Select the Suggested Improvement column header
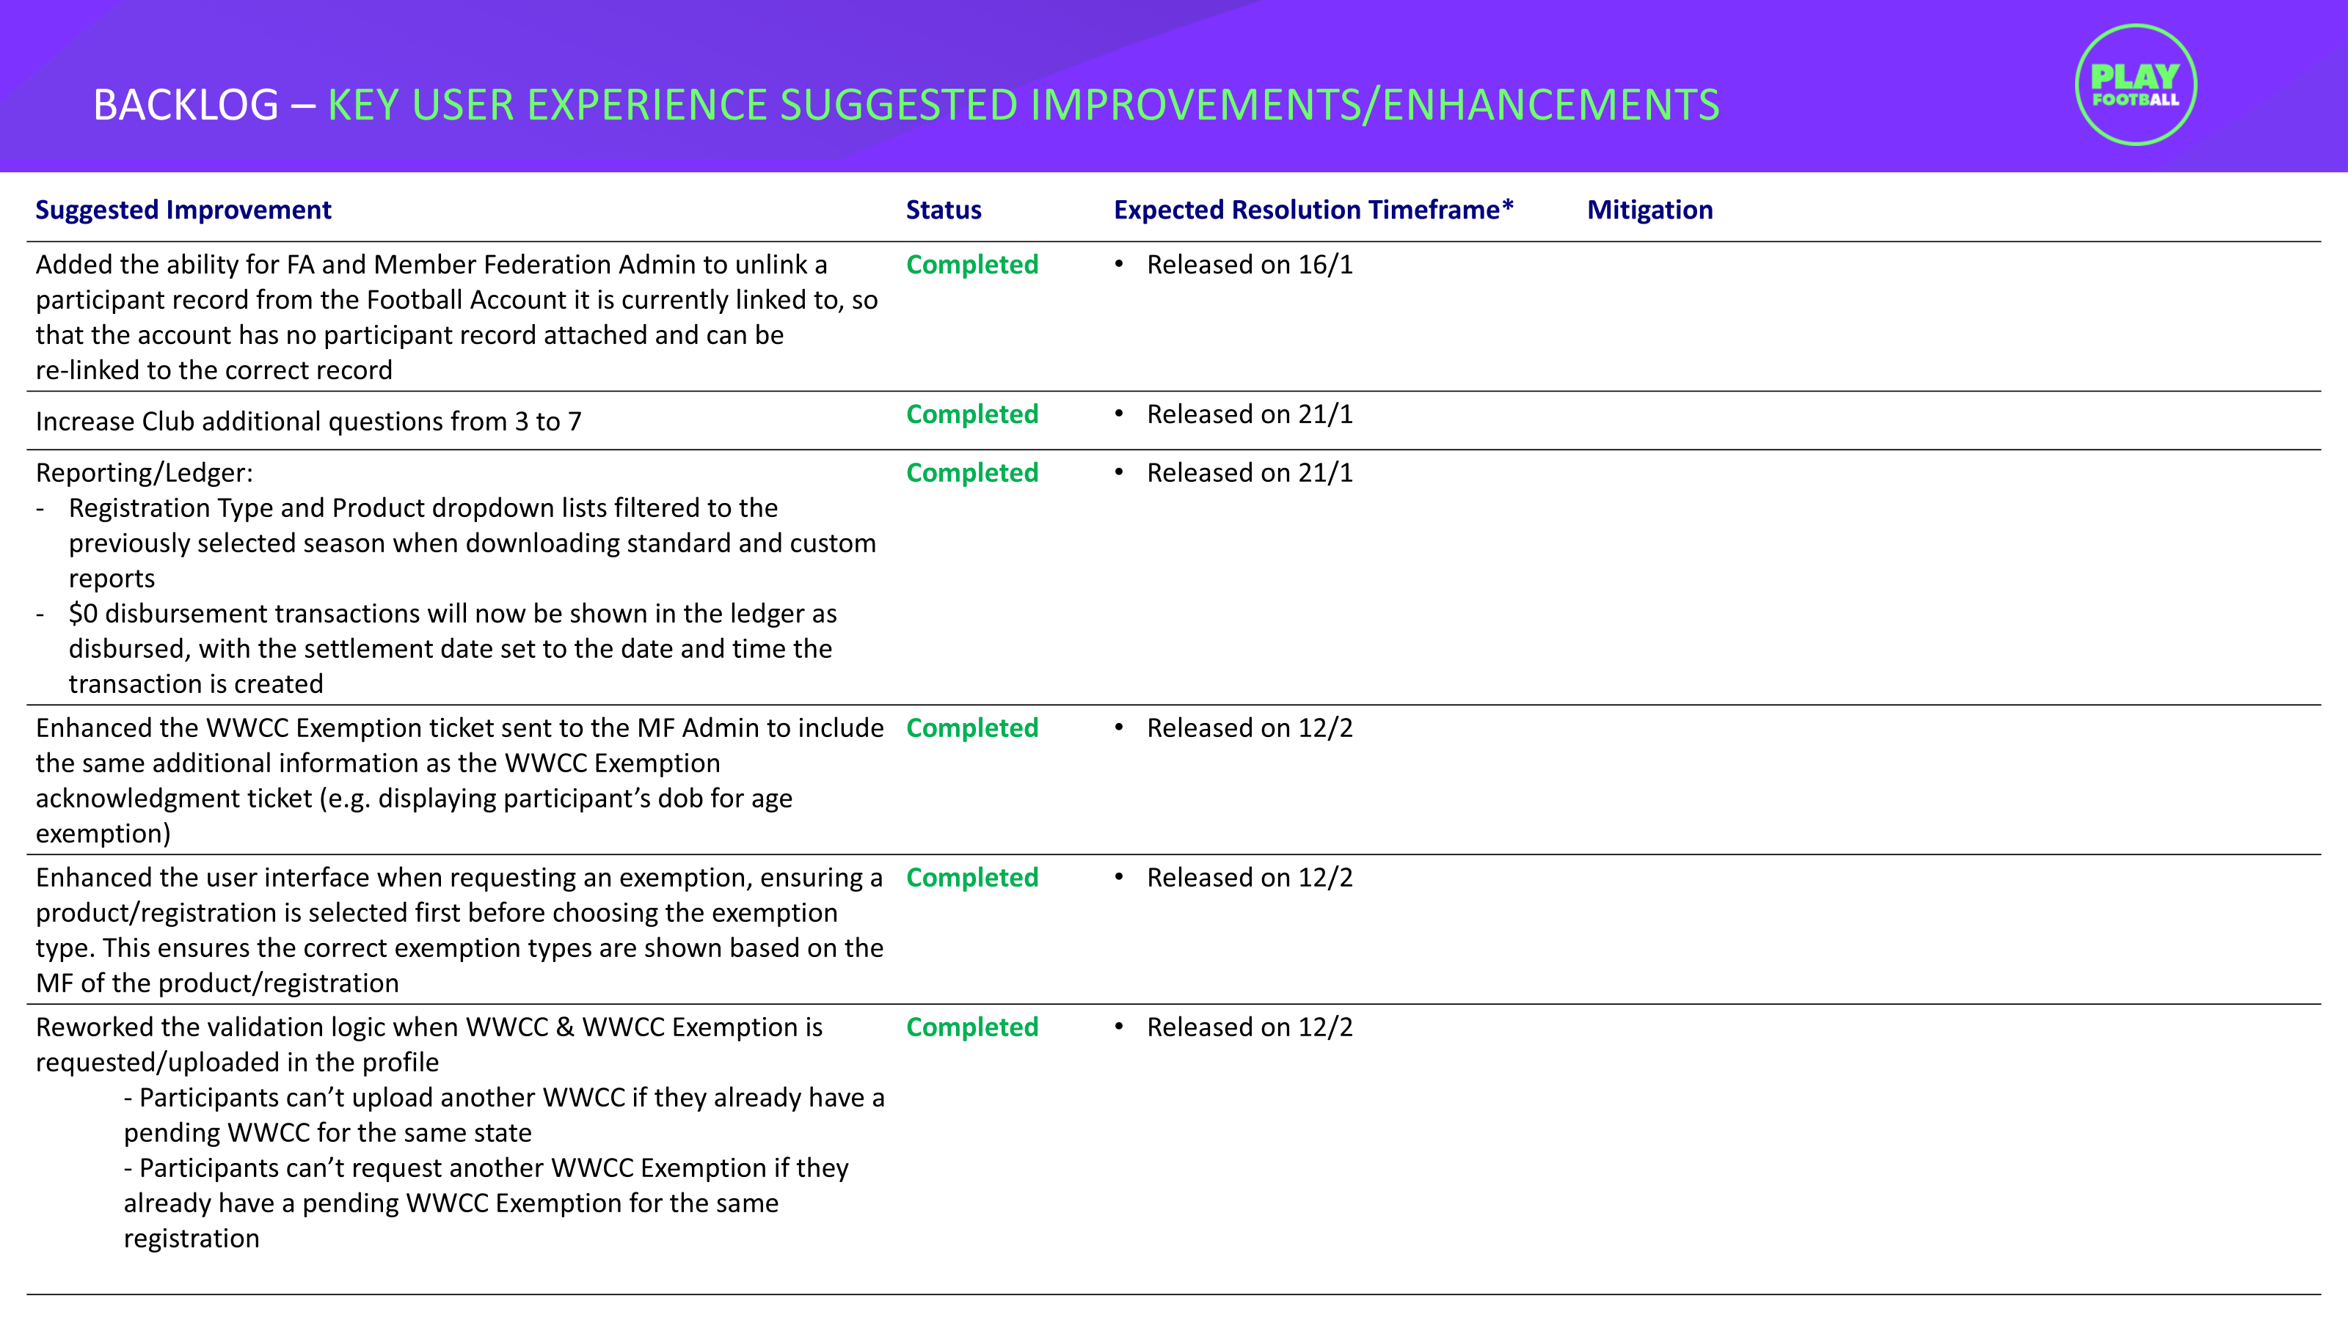Viewport: 2348px width, 1320px height. tap(183, 210)
